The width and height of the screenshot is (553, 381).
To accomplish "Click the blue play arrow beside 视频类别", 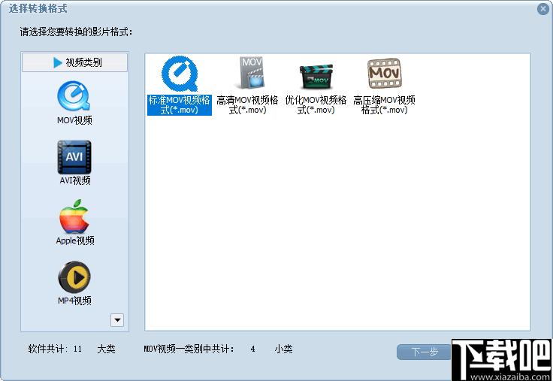I will pyautogui.click(x=58, y=63).
